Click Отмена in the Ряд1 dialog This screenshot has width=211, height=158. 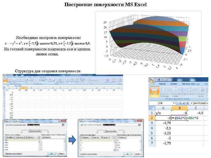coord(61,153)
